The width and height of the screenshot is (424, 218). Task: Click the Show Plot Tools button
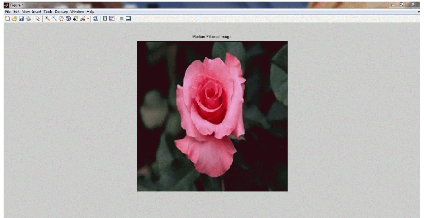[x=128, y=19]
